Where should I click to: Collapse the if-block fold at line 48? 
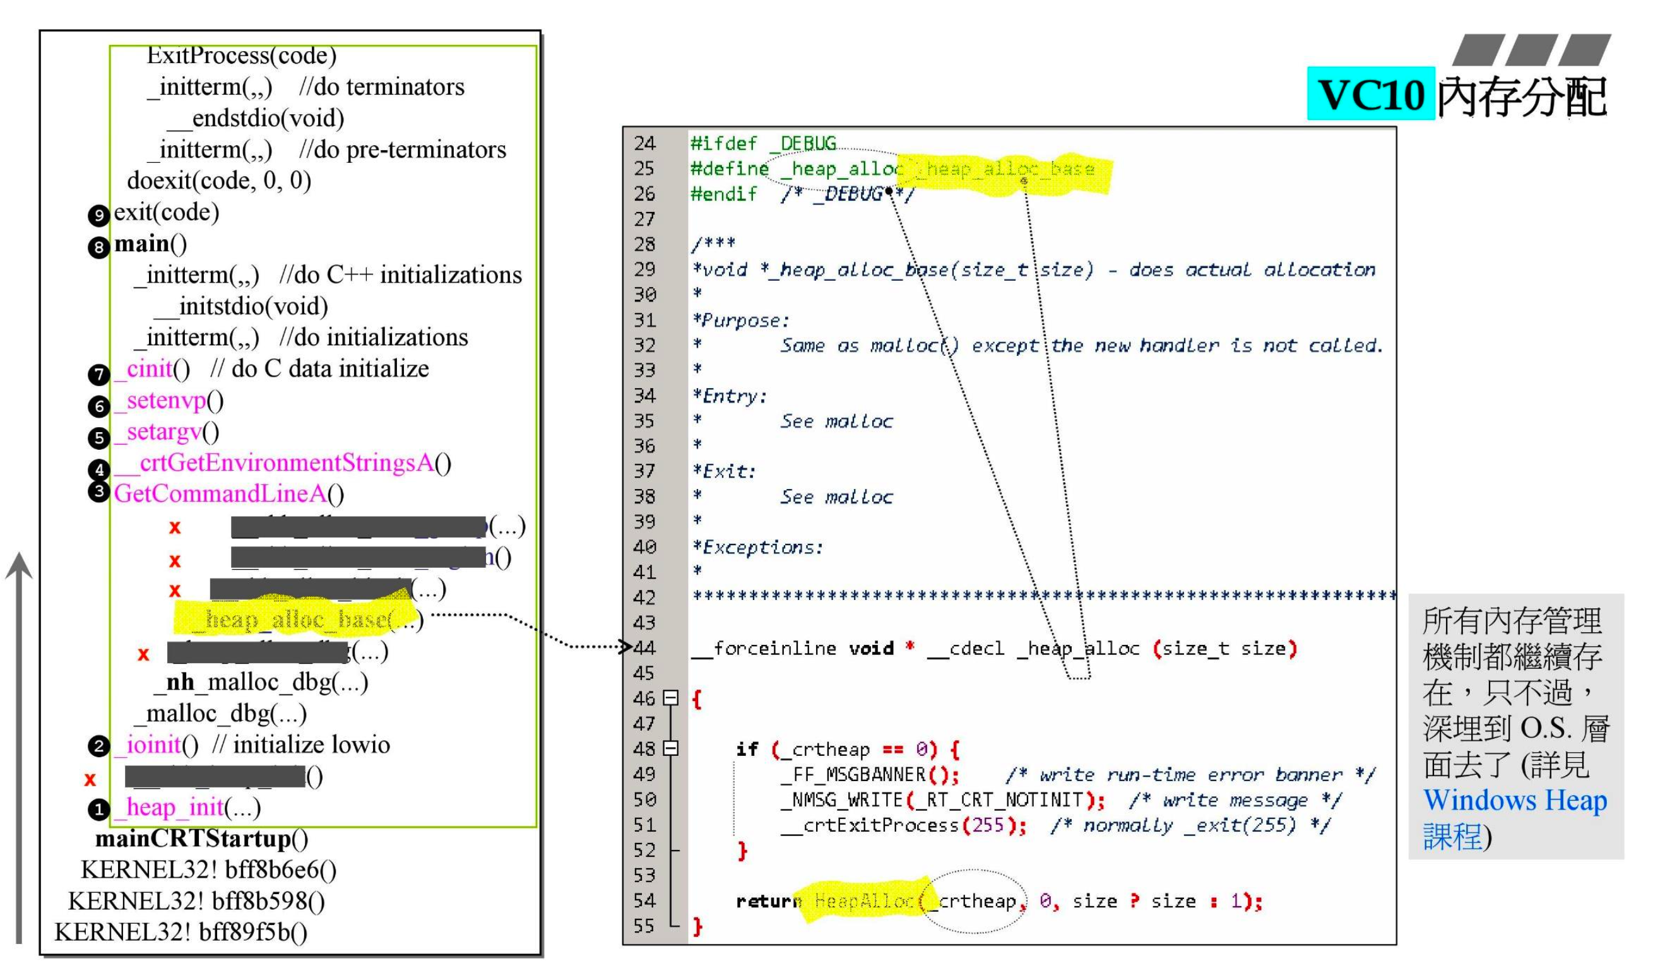(671, 748)
